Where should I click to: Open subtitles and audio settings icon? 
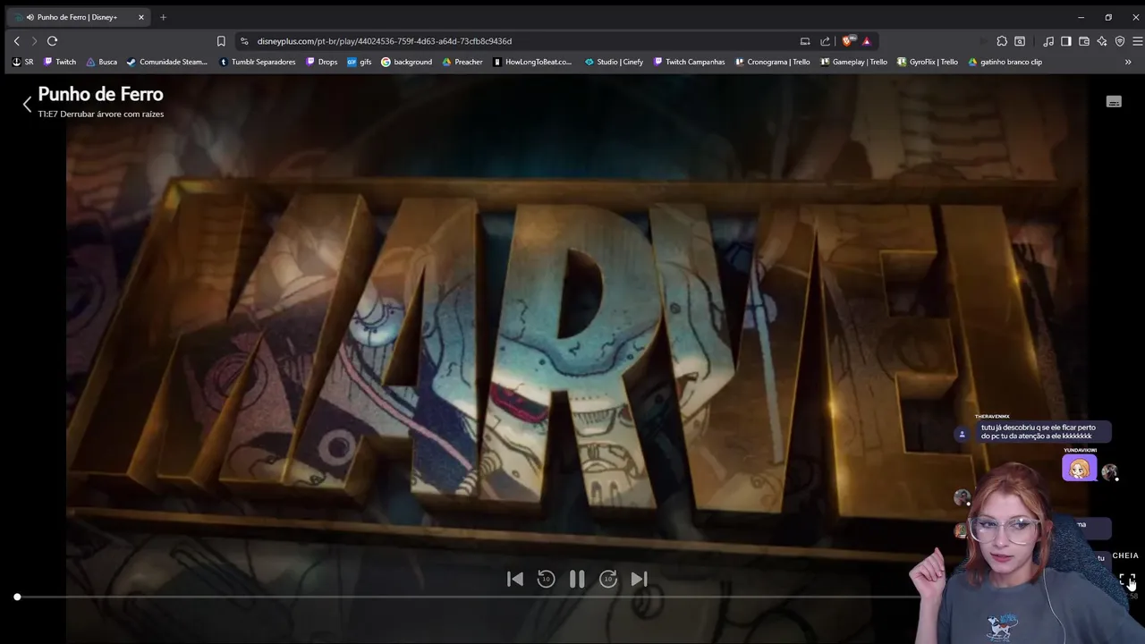click(1114, 102)
